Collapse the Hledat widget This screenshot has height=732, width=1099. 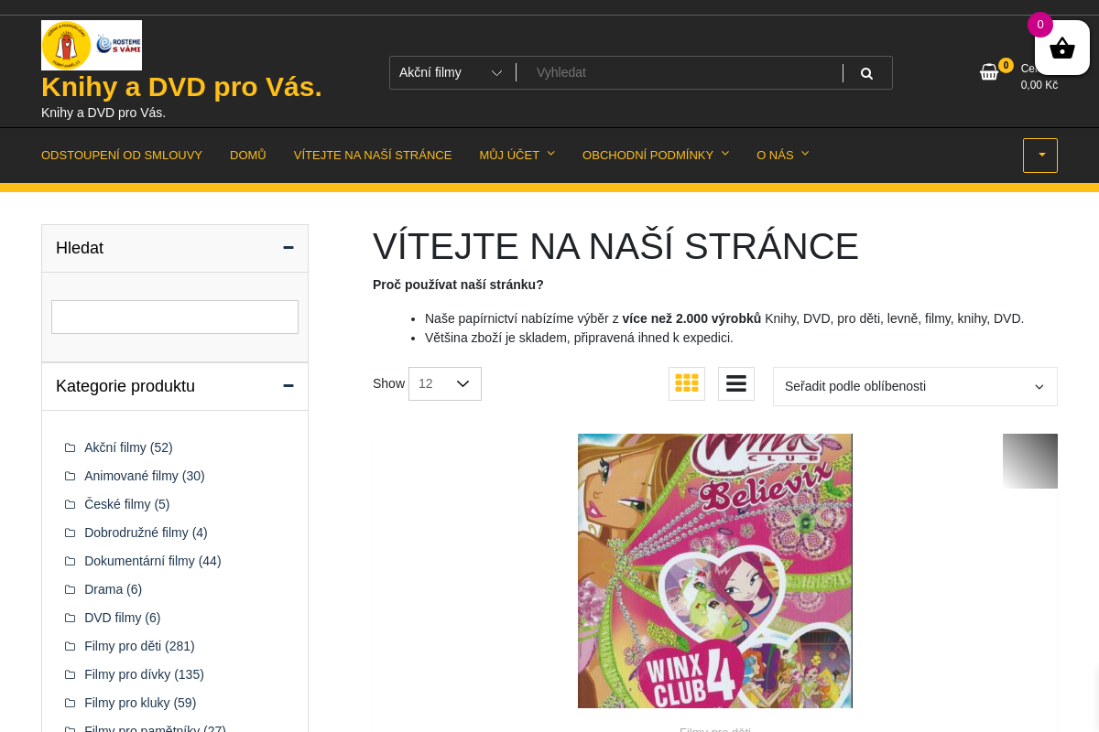[x=288, y=248]
